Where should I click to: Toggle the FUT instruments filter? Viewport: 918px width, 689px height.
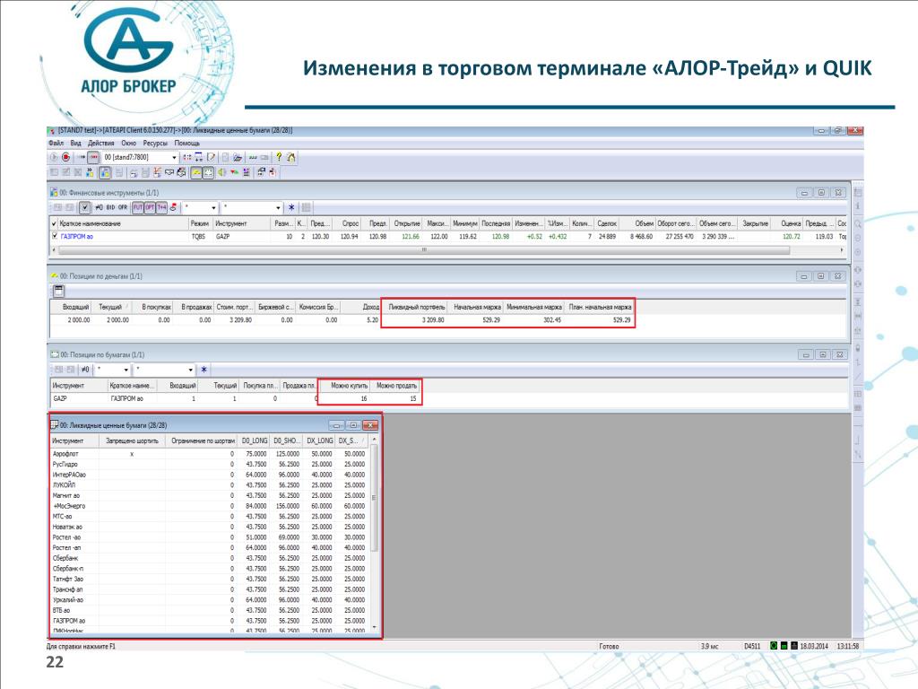(x=137, y=207)
